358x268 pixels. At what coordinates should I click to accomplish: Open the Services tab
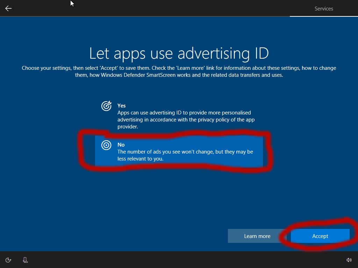(x=324, y=9)
